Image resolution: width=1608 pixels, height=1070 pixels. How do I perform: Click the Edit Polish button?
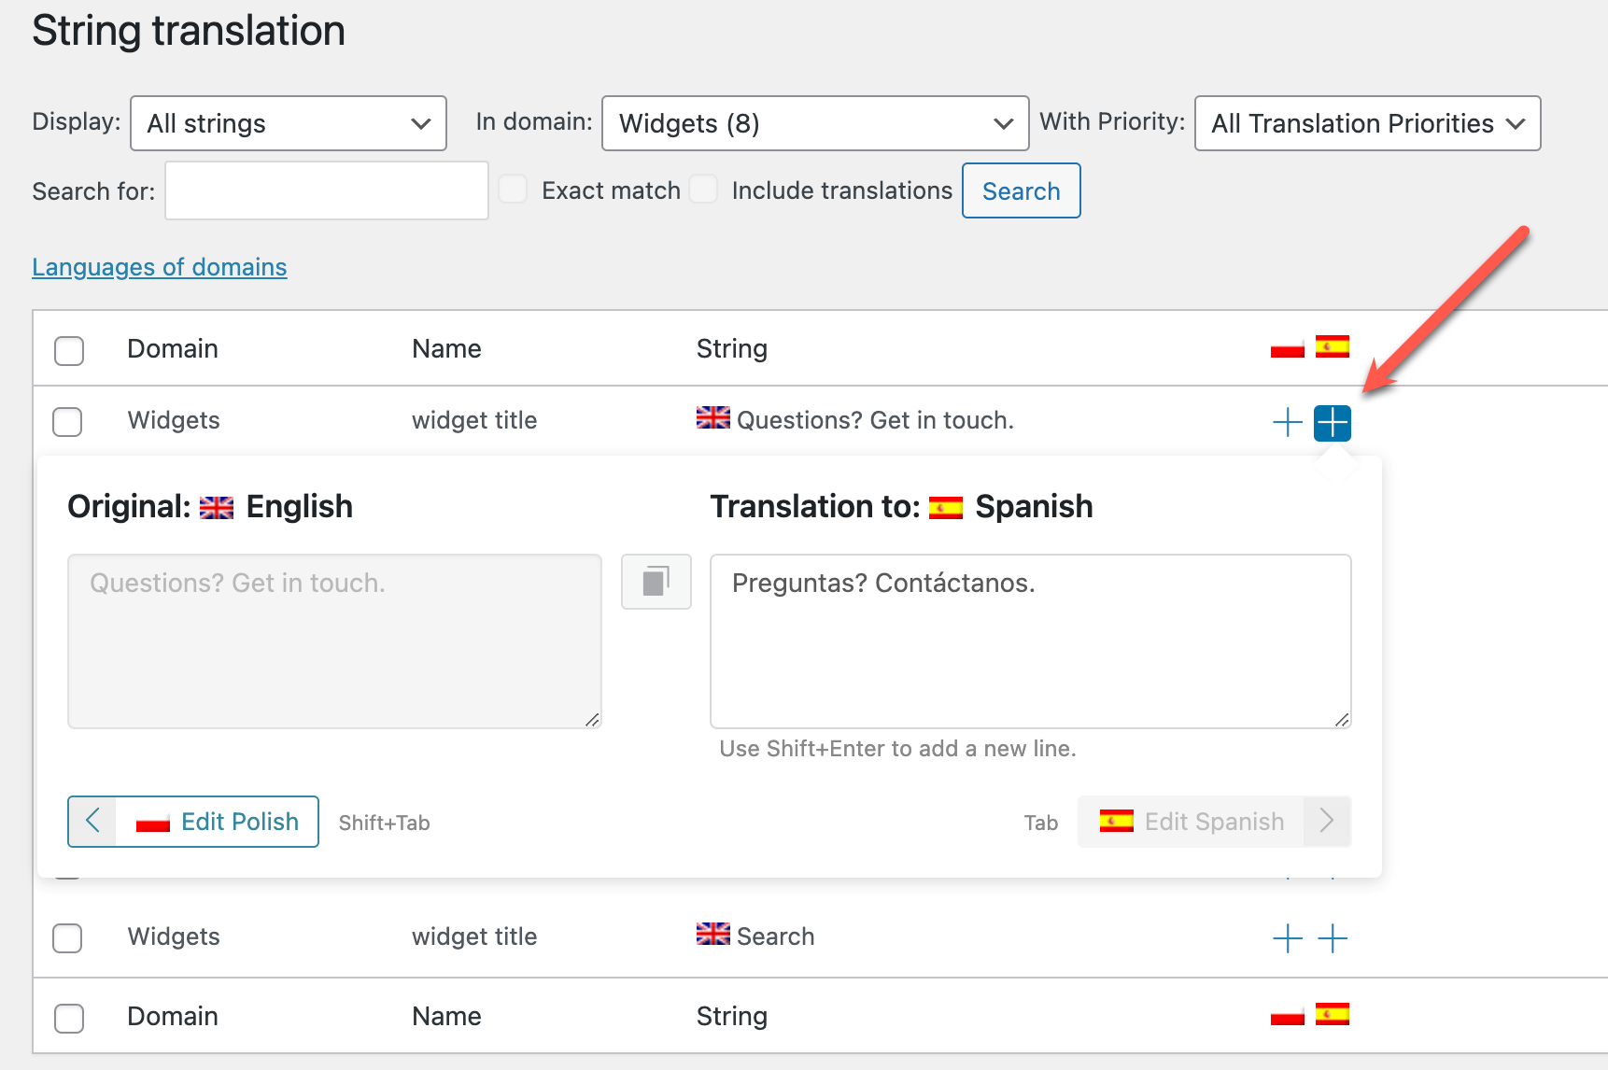tap(219, 821)
